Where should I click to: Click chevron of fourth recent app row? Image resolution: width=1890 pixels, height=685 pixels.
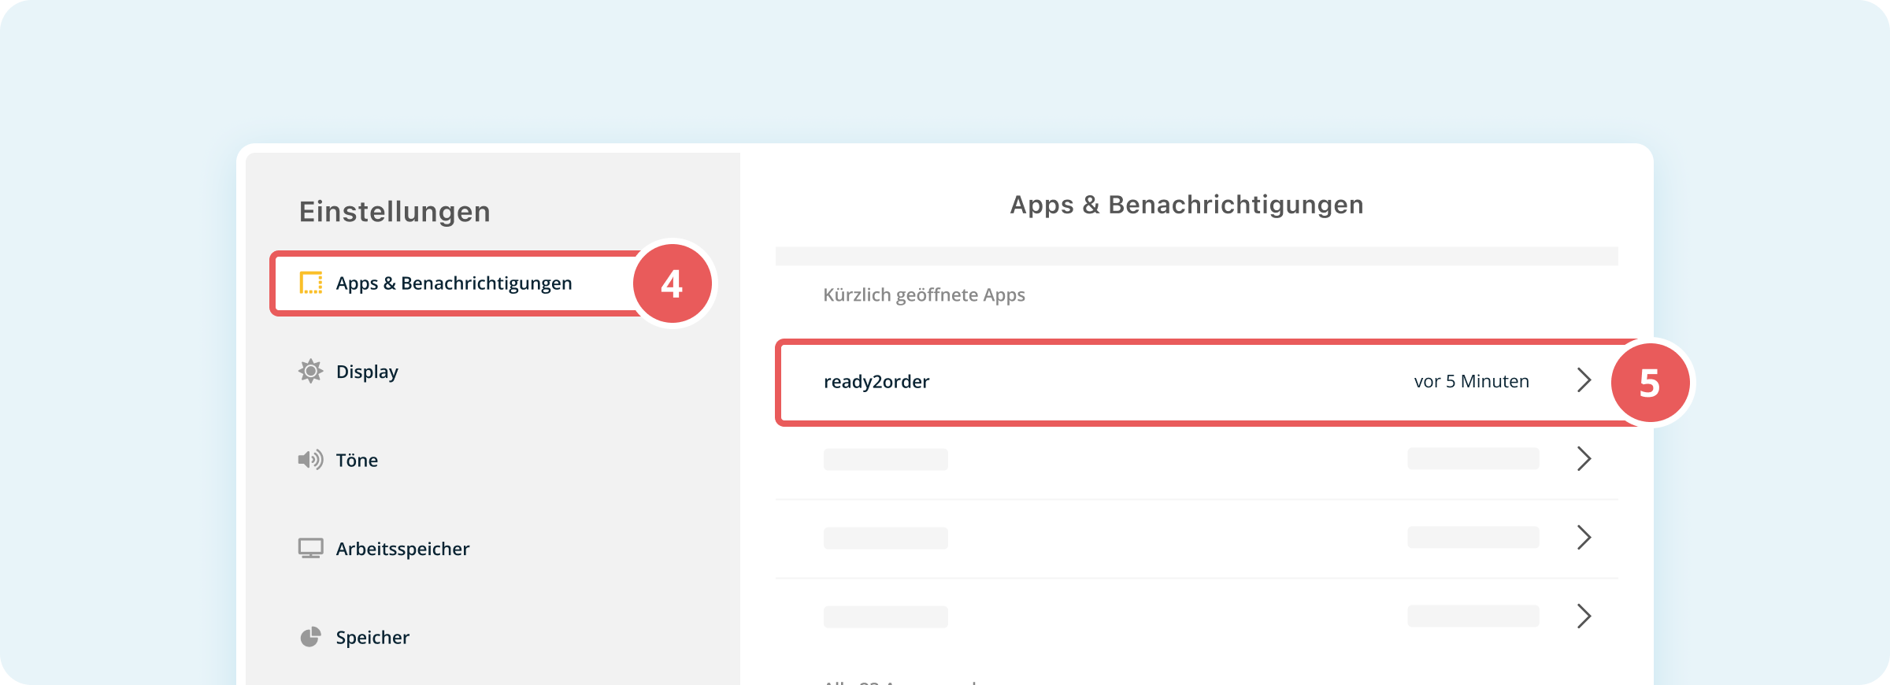1584,616
